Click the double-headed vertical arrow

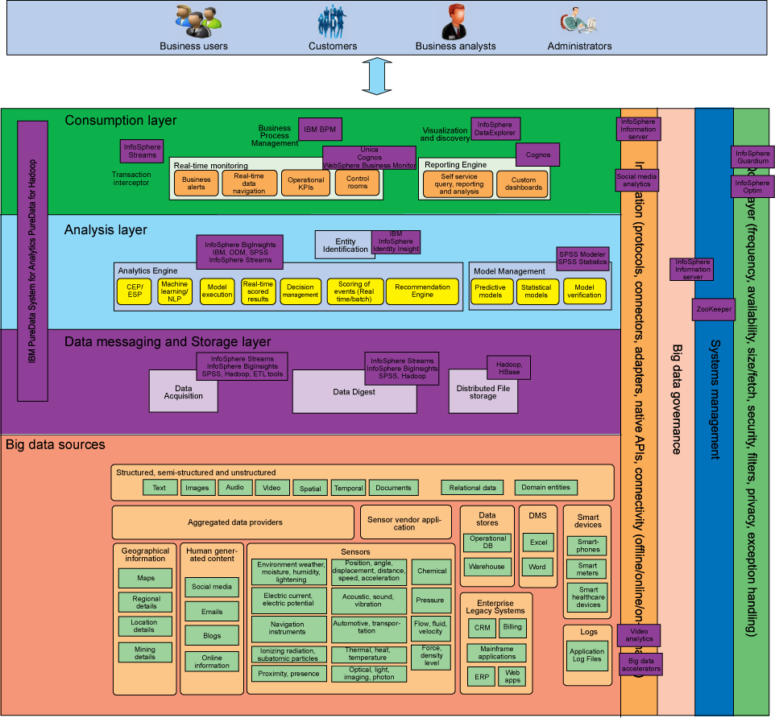[x=377, y=76]
